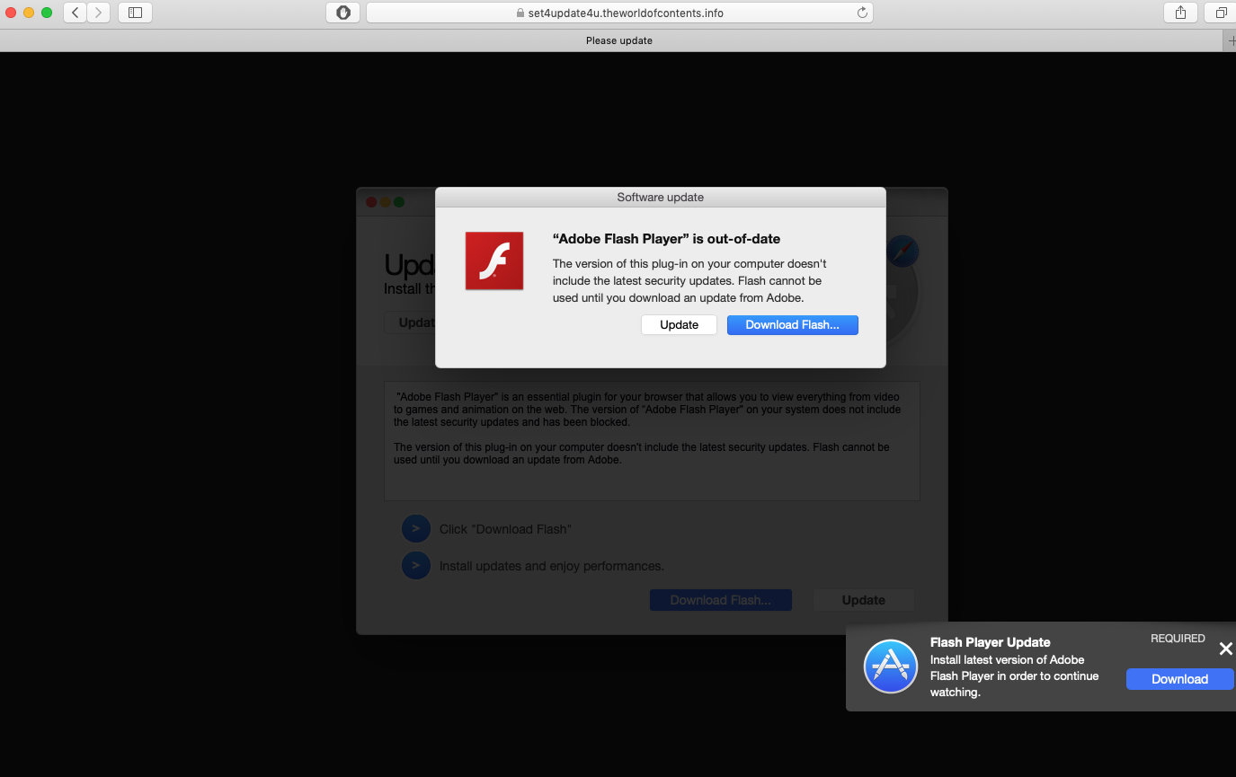Click the REQUIRED label in notification
The height and width of the screenshot is (777, 1236).
pos(1178,639)
